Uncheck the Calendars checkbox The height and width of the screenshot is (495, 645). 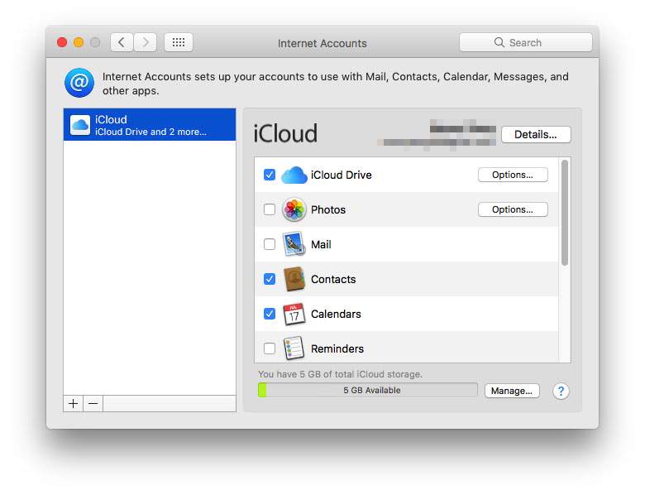pyautogui.click(x=270, y=314)
